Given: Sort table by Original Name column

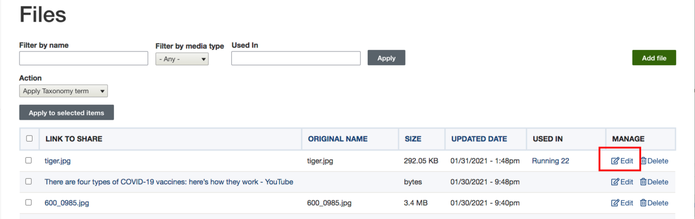Looking at the screenshot, I should [338, 139].
